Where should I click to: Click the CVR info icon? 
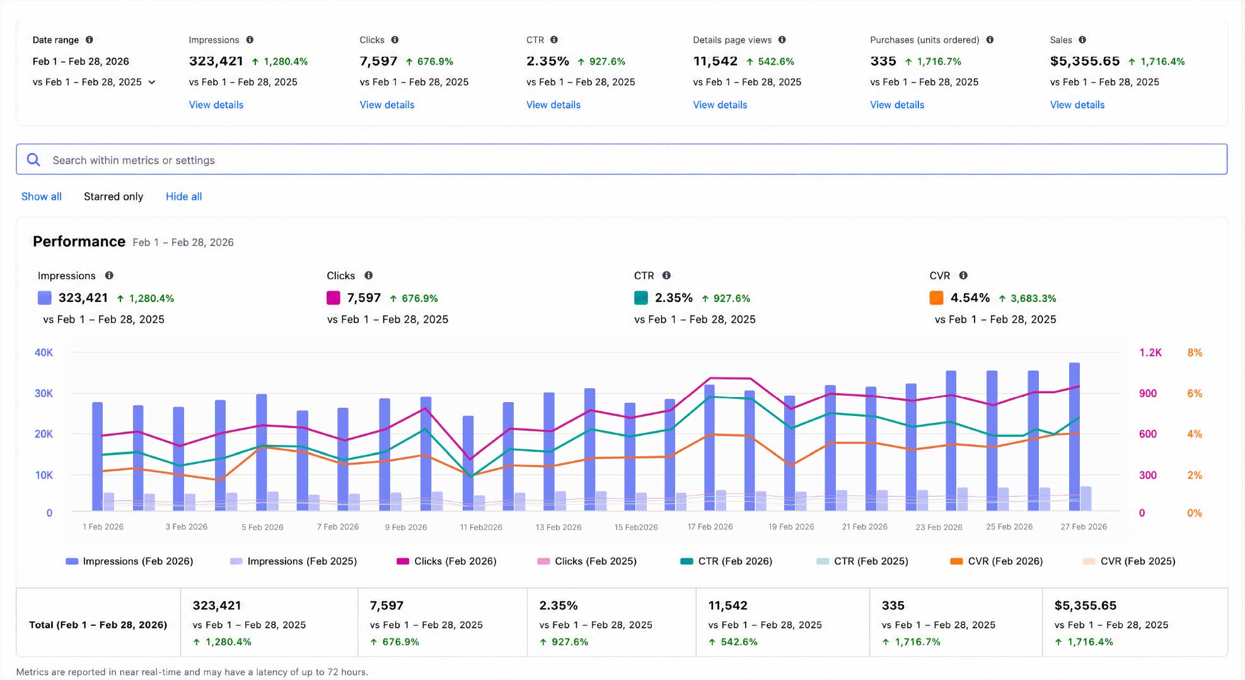coord(963,275)
